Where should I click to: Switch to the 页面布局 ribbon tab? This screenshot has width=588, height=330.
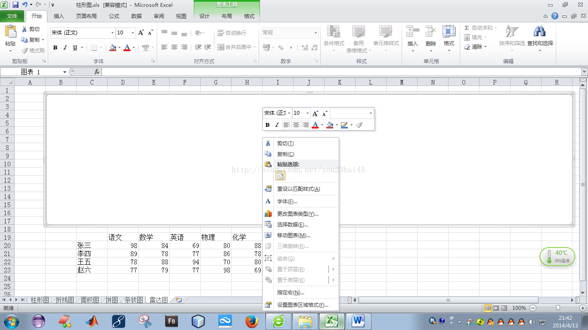coord(87,16)
